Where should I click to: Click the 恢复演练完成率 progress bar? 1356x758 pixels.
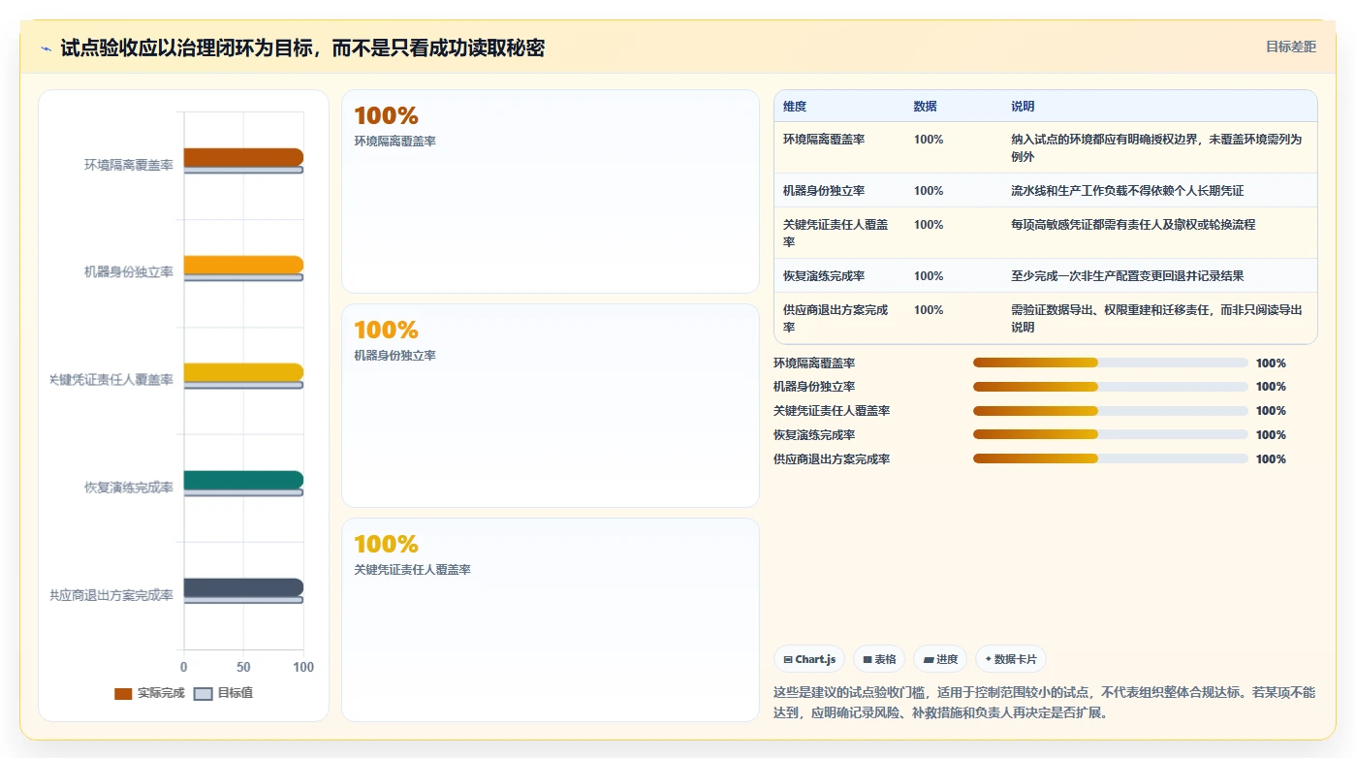(x=1111, y=435)
